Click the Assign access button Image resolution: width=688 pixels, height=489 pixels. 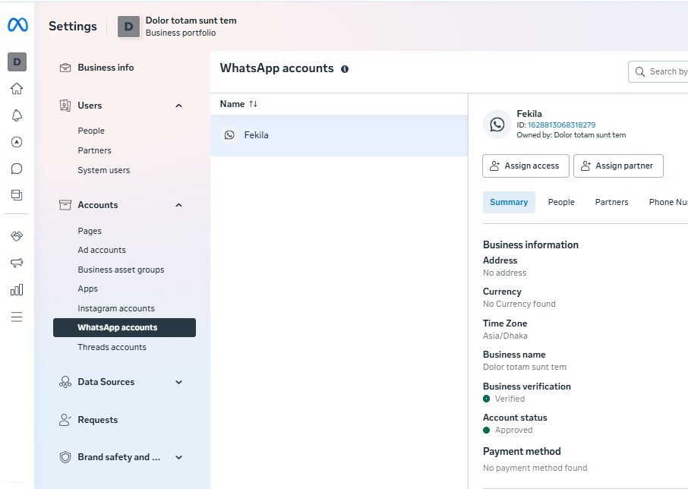(x=525, y=166)
